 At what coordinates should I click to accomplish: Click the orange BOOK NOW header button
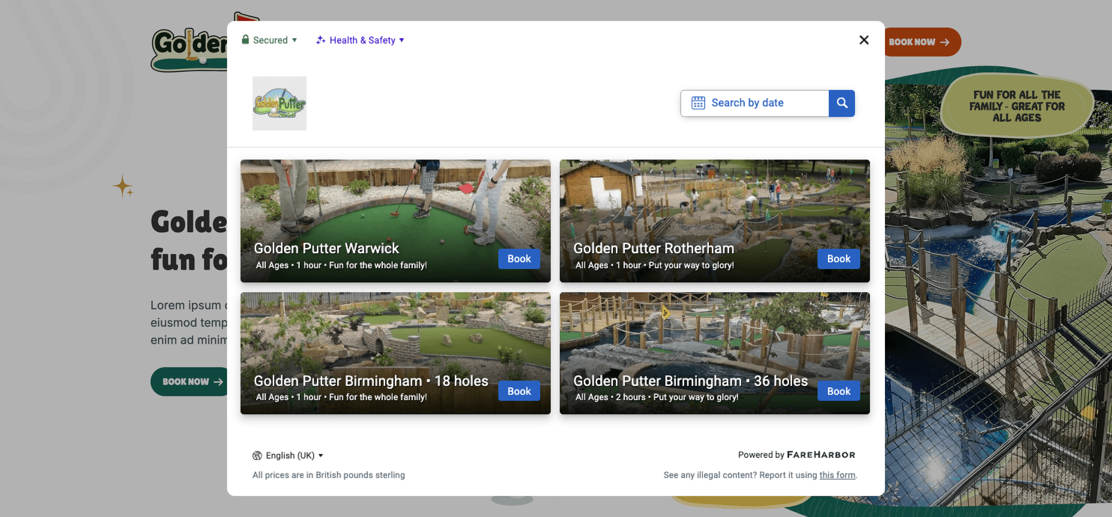[x=919, y=42]
